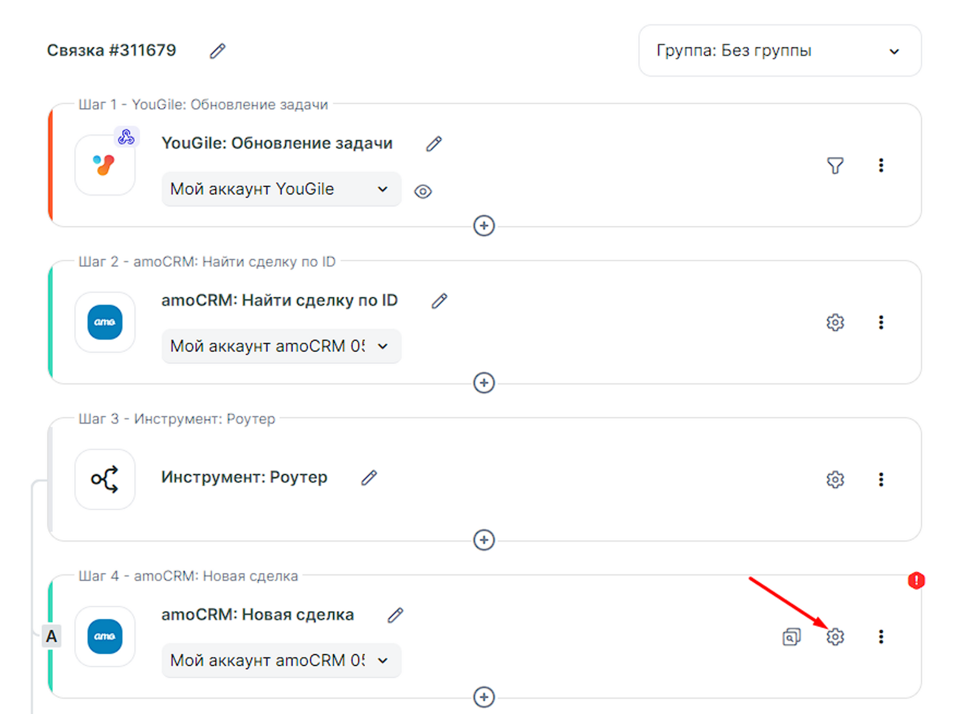Image resolution: width=972 pixels, height=714 pixels.
Task: Expand account dropdown in Найти сделку step
Action: pyautogui.click(x=281, y=346)
